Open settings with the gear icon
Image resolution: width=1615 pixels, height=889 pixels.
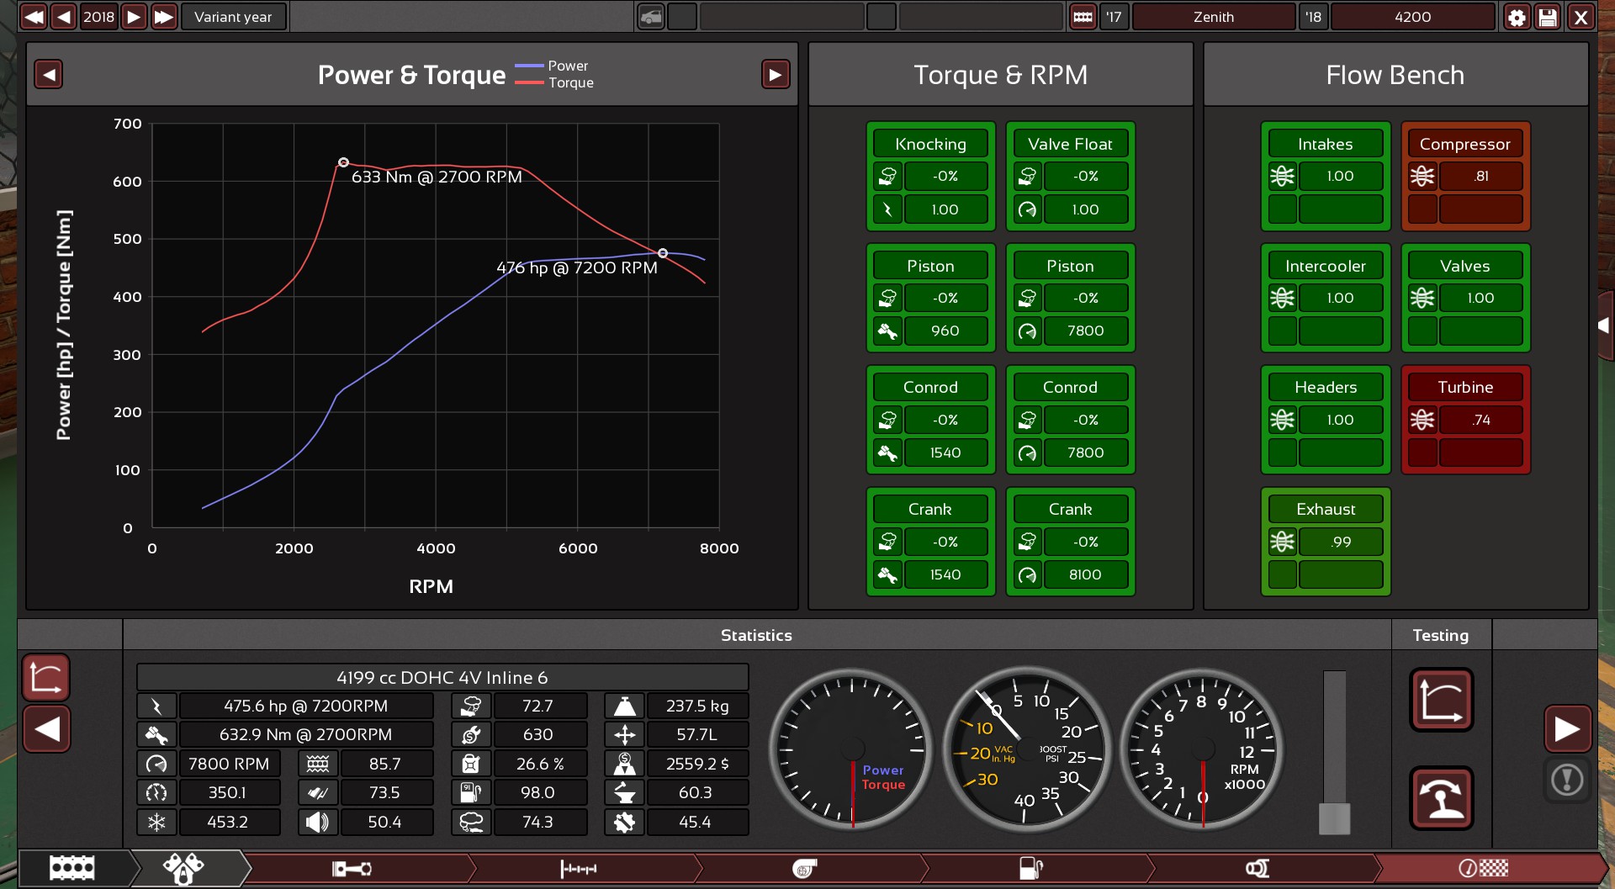(1517, 17)
